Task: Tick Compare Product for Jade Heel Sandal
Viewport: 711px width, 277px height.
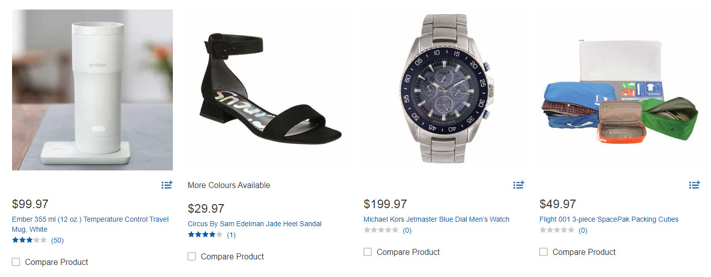Action: pos(192,256)
